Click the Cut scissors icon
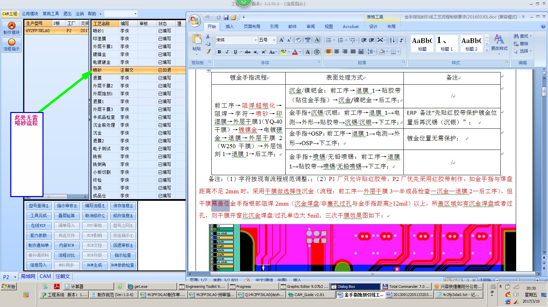Viewport: 548px width, 307px height. click(x=208, y=36)
